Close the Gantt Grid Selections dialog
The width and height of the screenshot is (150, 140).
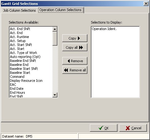(146, 4)
